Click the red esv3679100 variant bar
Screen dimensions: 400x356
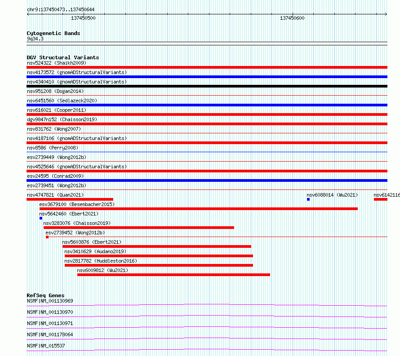pyautogui.click(x=199, y=209)
